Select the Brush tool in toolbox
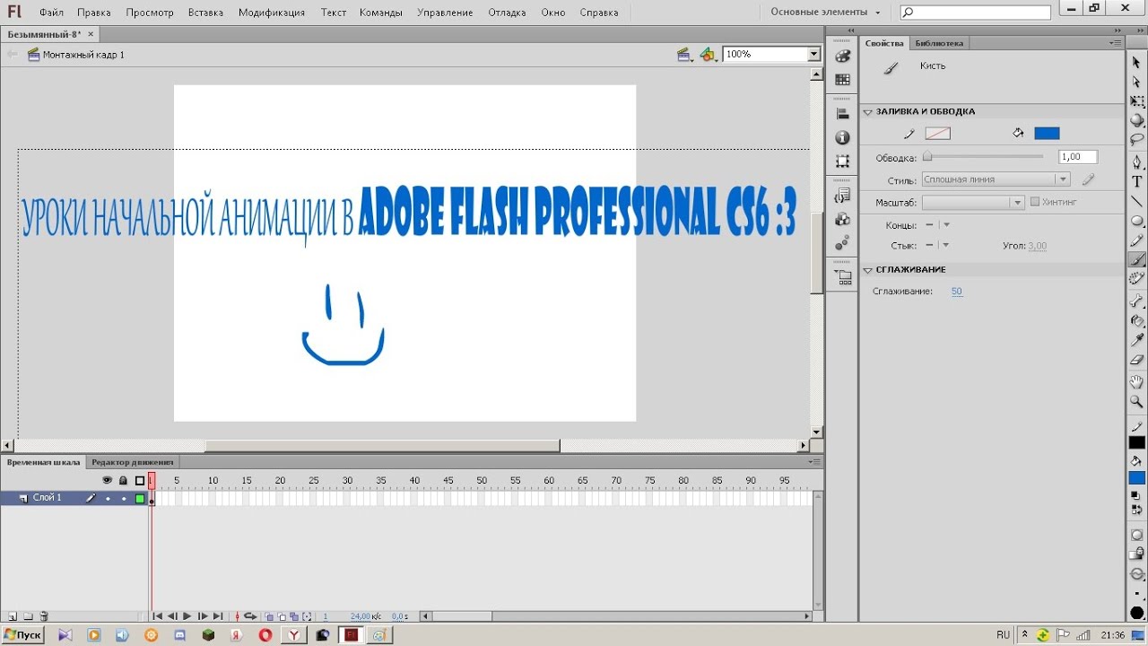Screen dimensions: 1148x646 coord(1137,260)
